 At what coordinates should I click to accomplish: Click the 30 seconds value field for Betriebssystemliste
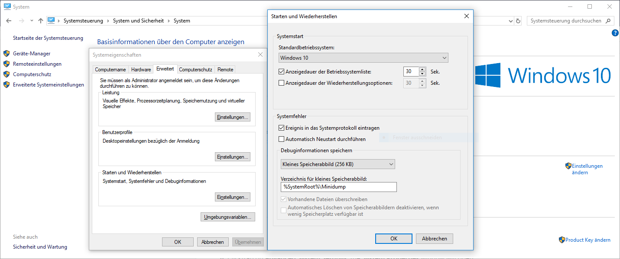tap(411, 72)
